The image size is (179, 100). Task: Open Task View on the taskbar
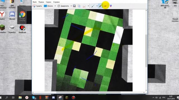(x=13, y=97)
